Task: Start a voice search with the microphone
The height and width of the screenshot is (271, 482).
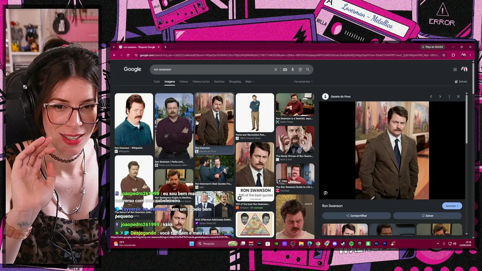Action: [293, 69]
